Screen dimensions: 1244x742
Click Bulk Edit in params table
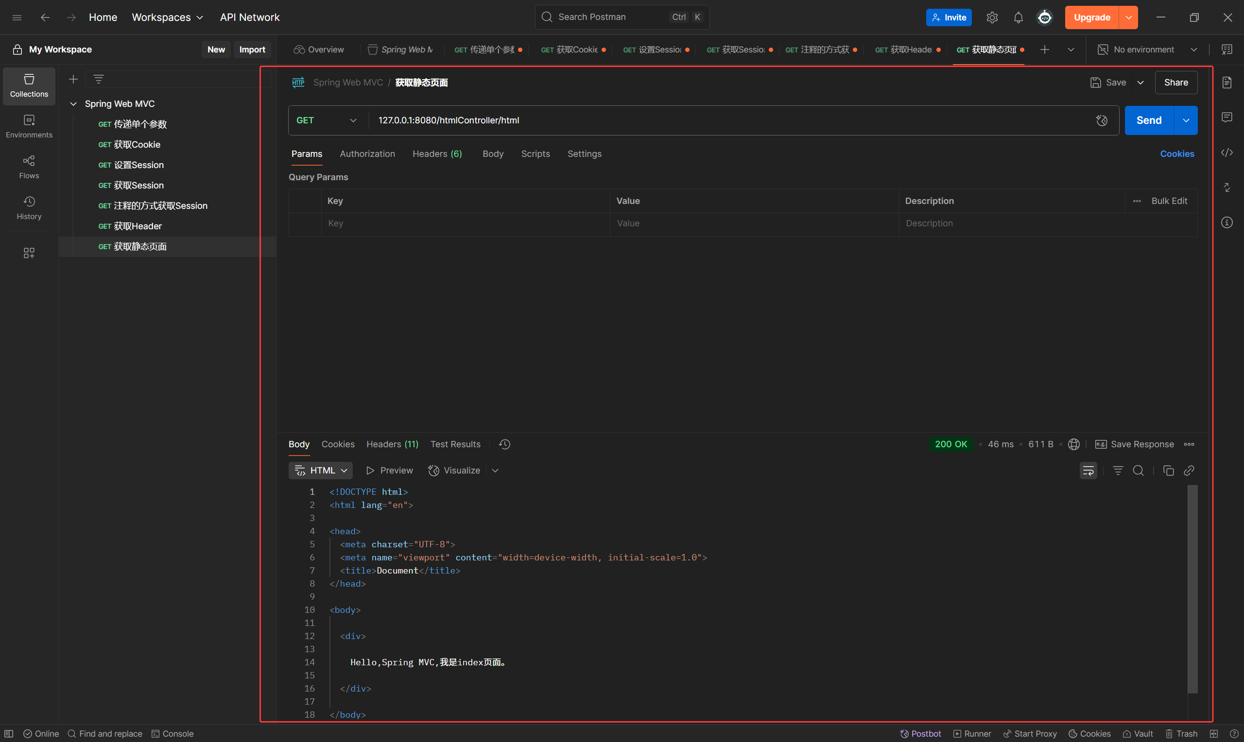click(x=1169, y=201)
